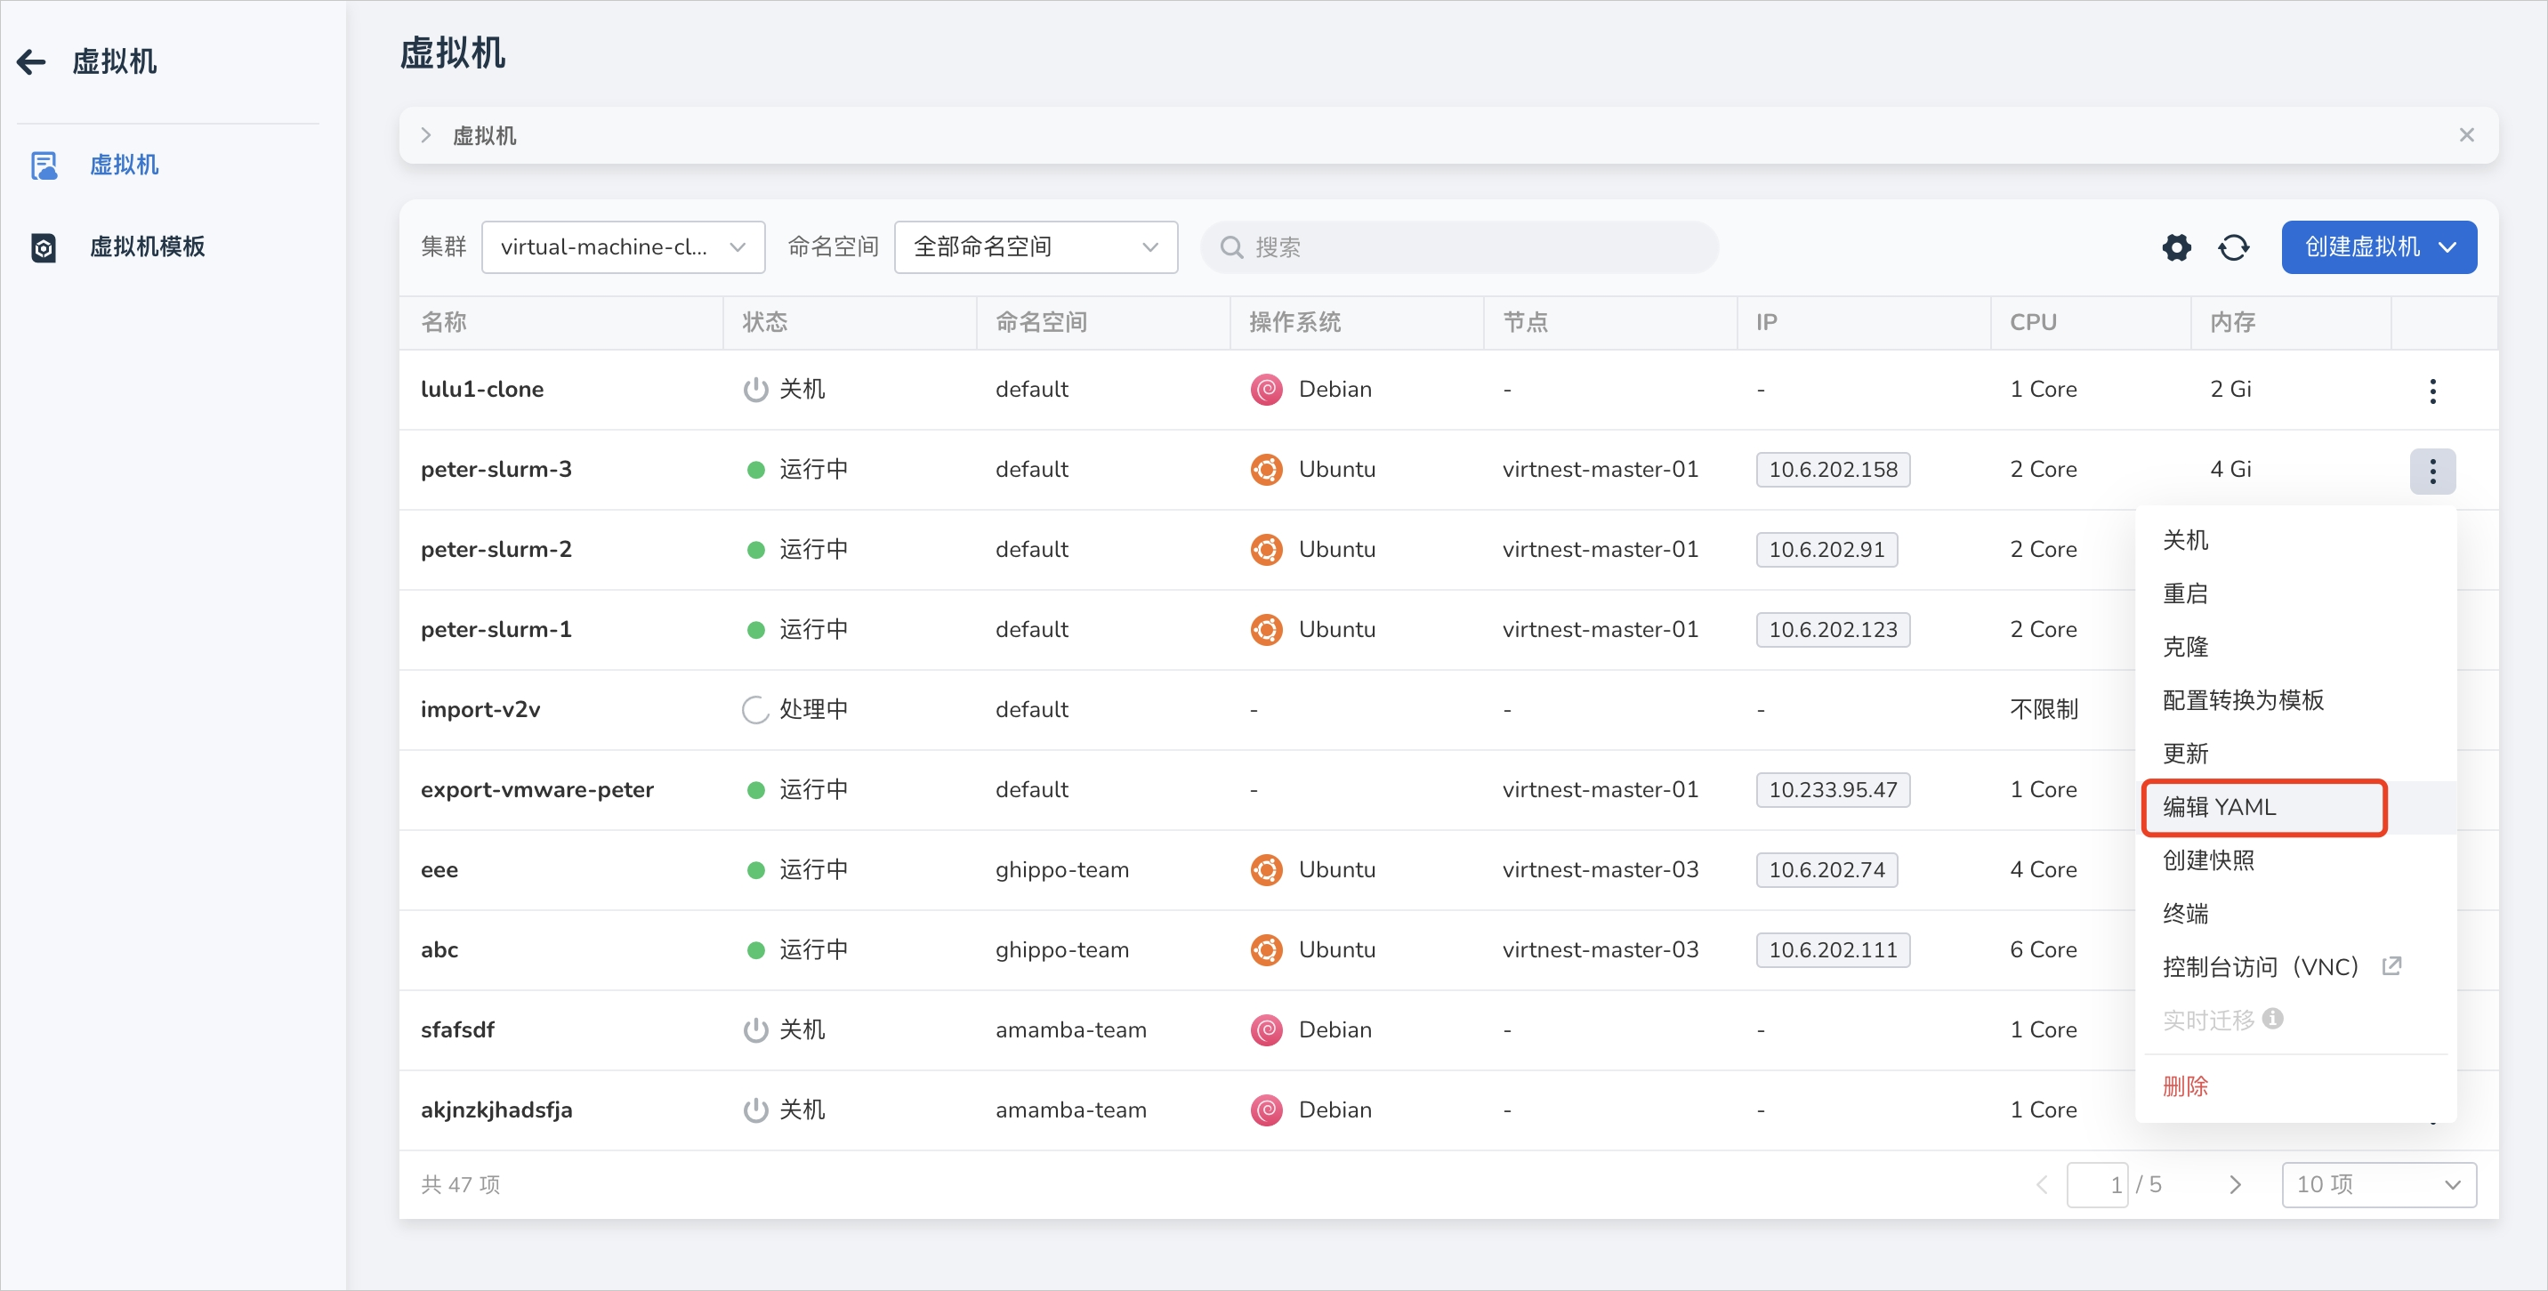
Task: Open the 集群 cluster dropdown
Action: 622,247
